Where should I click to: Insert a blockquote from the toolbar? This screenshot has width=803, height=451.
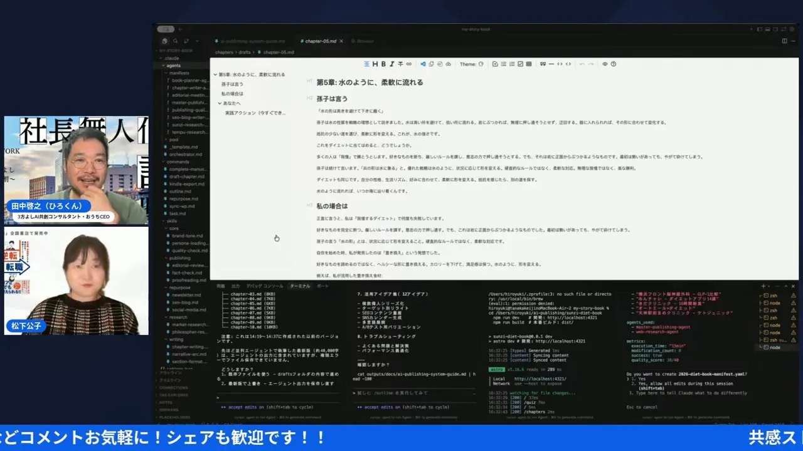coord(543,64)
